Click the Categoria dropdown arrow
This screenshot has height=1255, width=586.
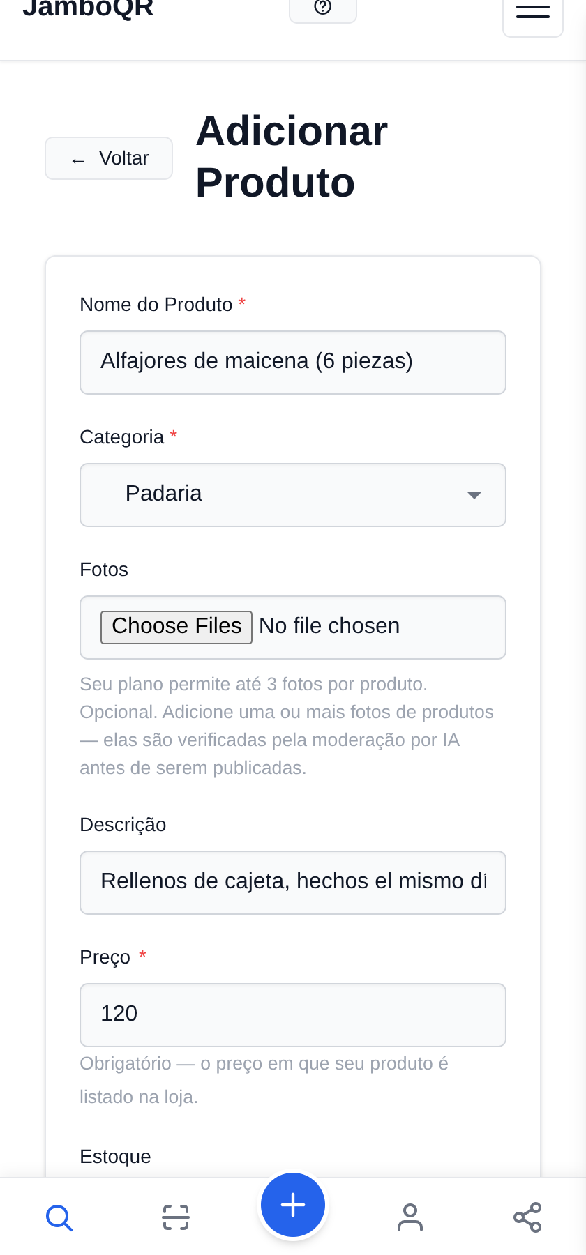tap(474, 495)
